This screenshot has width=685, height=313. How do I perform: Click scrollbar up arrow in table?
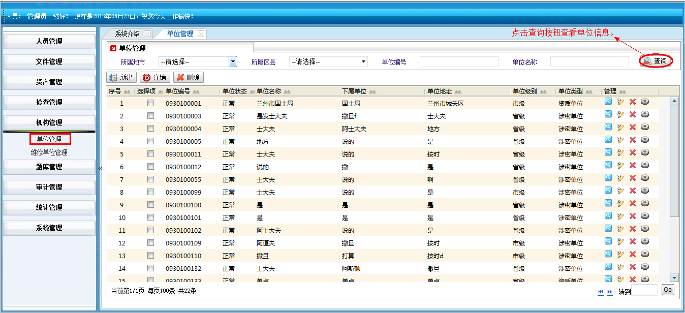click(675, 101)
